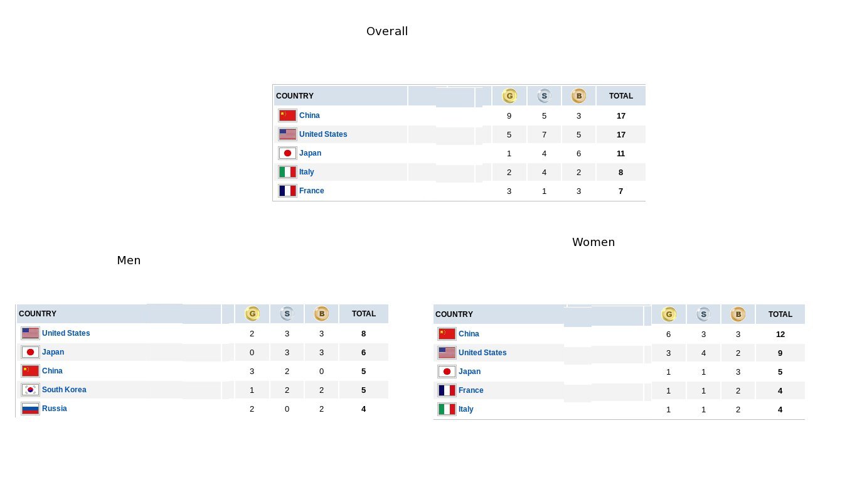Click the bronze medal icon in Women table
857x482 pixels.
(x=738, y=314)
